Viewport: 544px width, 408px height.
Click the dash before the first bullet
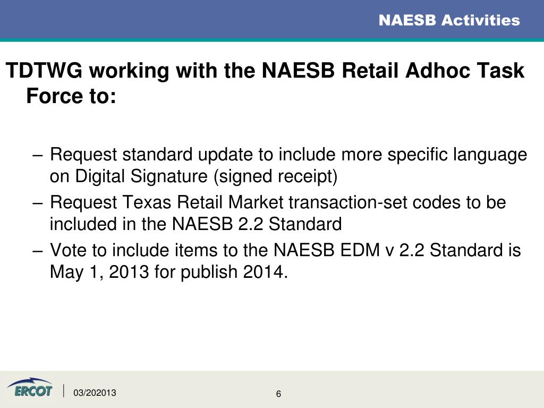click(x=38, y=156)
